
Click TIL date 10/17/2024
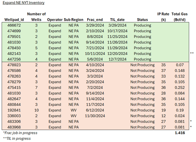pos(117,31)
